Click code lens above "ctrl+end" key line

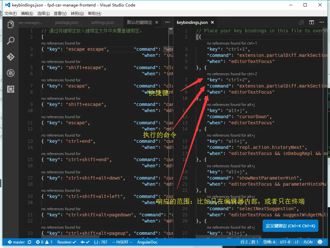(61, 135)
